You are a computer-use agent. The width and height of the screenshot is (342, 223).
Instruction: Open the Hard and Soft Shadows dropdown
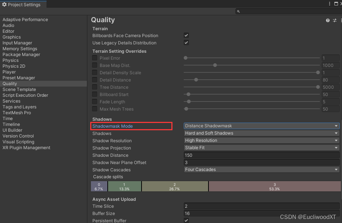(262, 133)
